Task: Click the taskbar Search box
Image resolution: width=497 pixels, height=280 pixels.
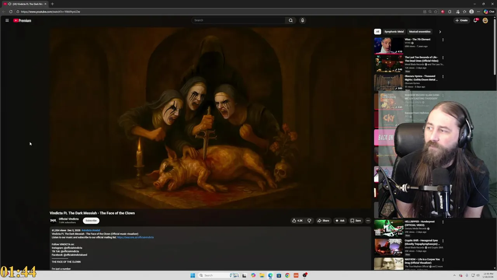Action: tap(219, 275)
